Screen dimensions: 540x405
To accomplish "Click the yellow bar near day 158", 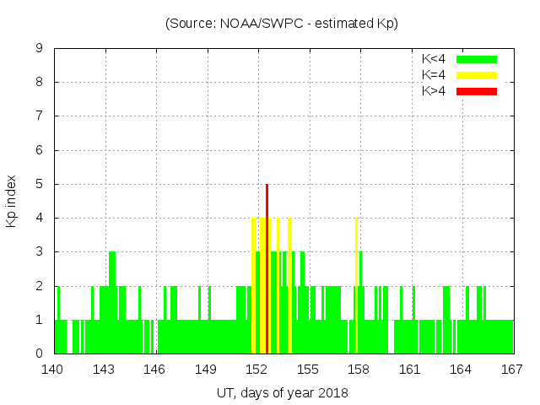I will [x=356, y=285].
